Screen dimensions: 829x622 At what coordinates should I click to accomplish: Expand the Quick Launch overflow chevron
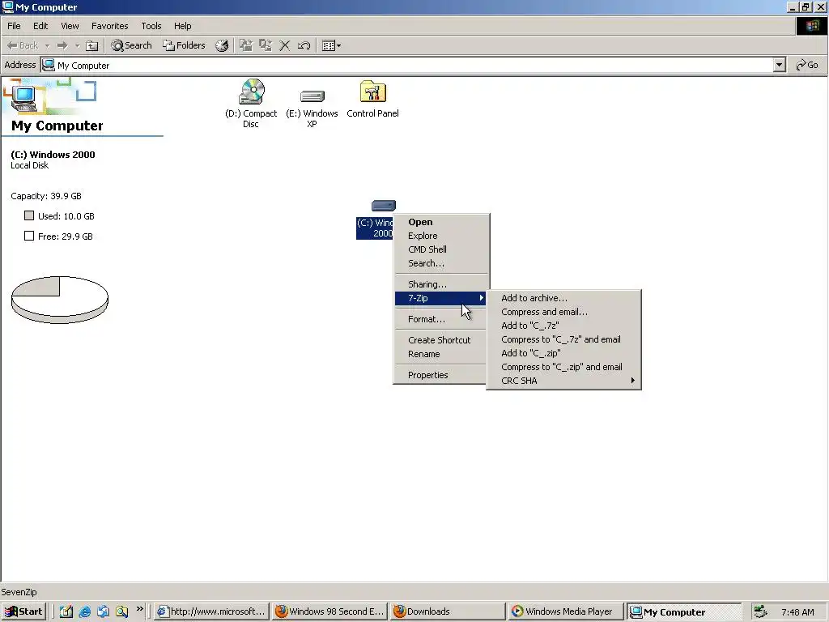click(139, 609)
